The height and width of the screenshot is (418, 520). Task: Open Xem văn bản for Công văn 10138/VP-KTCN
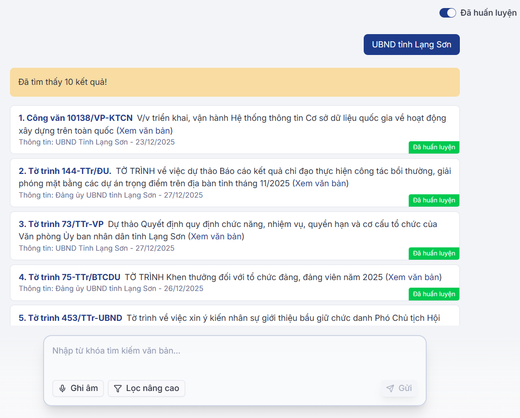[144, 130]
